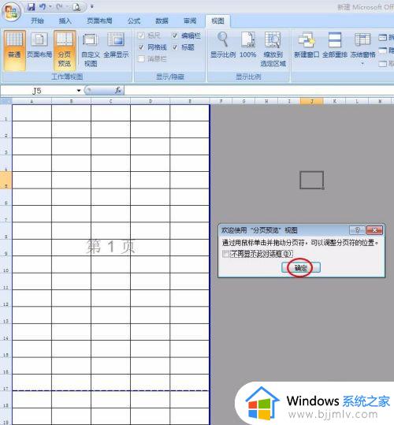Expand the Customize Quick Access Toolbar arrow
Screen dimensions: 394x425
92,6
